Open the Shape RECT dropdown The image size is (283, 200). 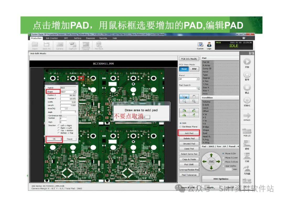pos(74,92)
